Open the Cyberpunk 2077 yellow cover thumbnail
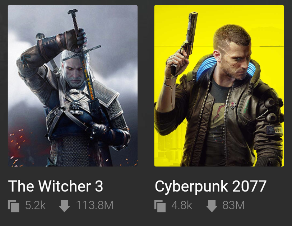The height and width of the screenshot is (226, 292). click(219, 86)
